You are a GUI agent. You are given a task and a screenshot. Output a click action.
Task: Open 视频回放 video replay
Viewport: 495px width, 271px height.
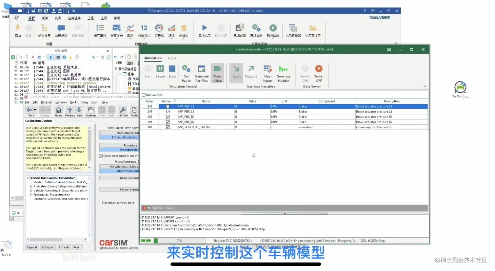click(x=273, y=31)
